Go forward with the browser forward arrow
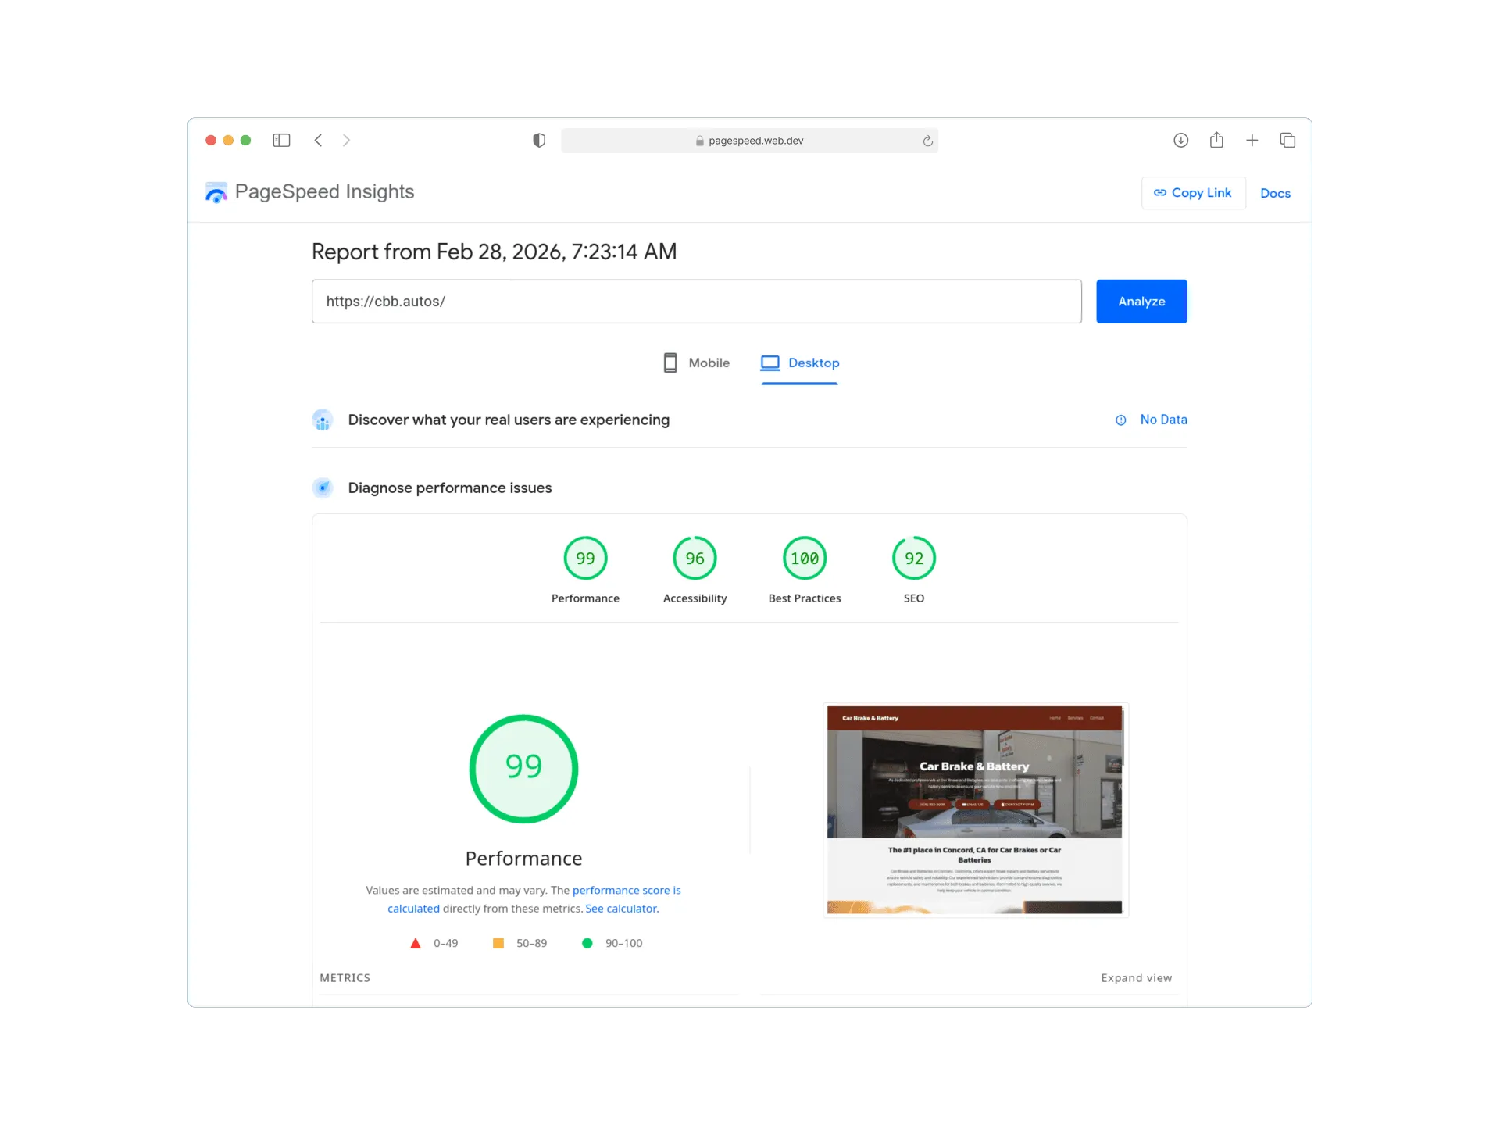The width and height of the screenshot is (1500, 1125). point(346,140)
